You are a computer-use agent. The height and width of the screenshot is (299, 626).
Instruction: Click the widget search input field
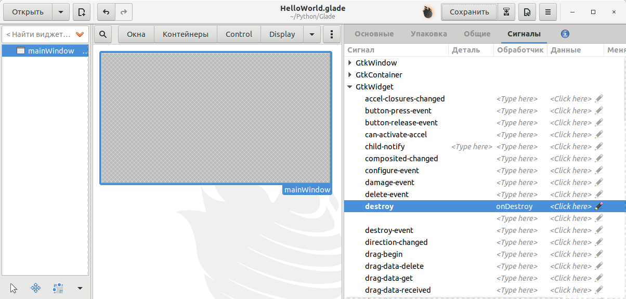click(39, 34)
